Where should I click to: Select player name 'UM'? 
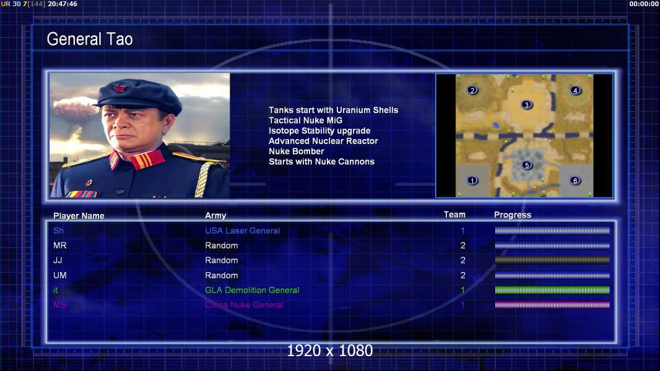60,275
